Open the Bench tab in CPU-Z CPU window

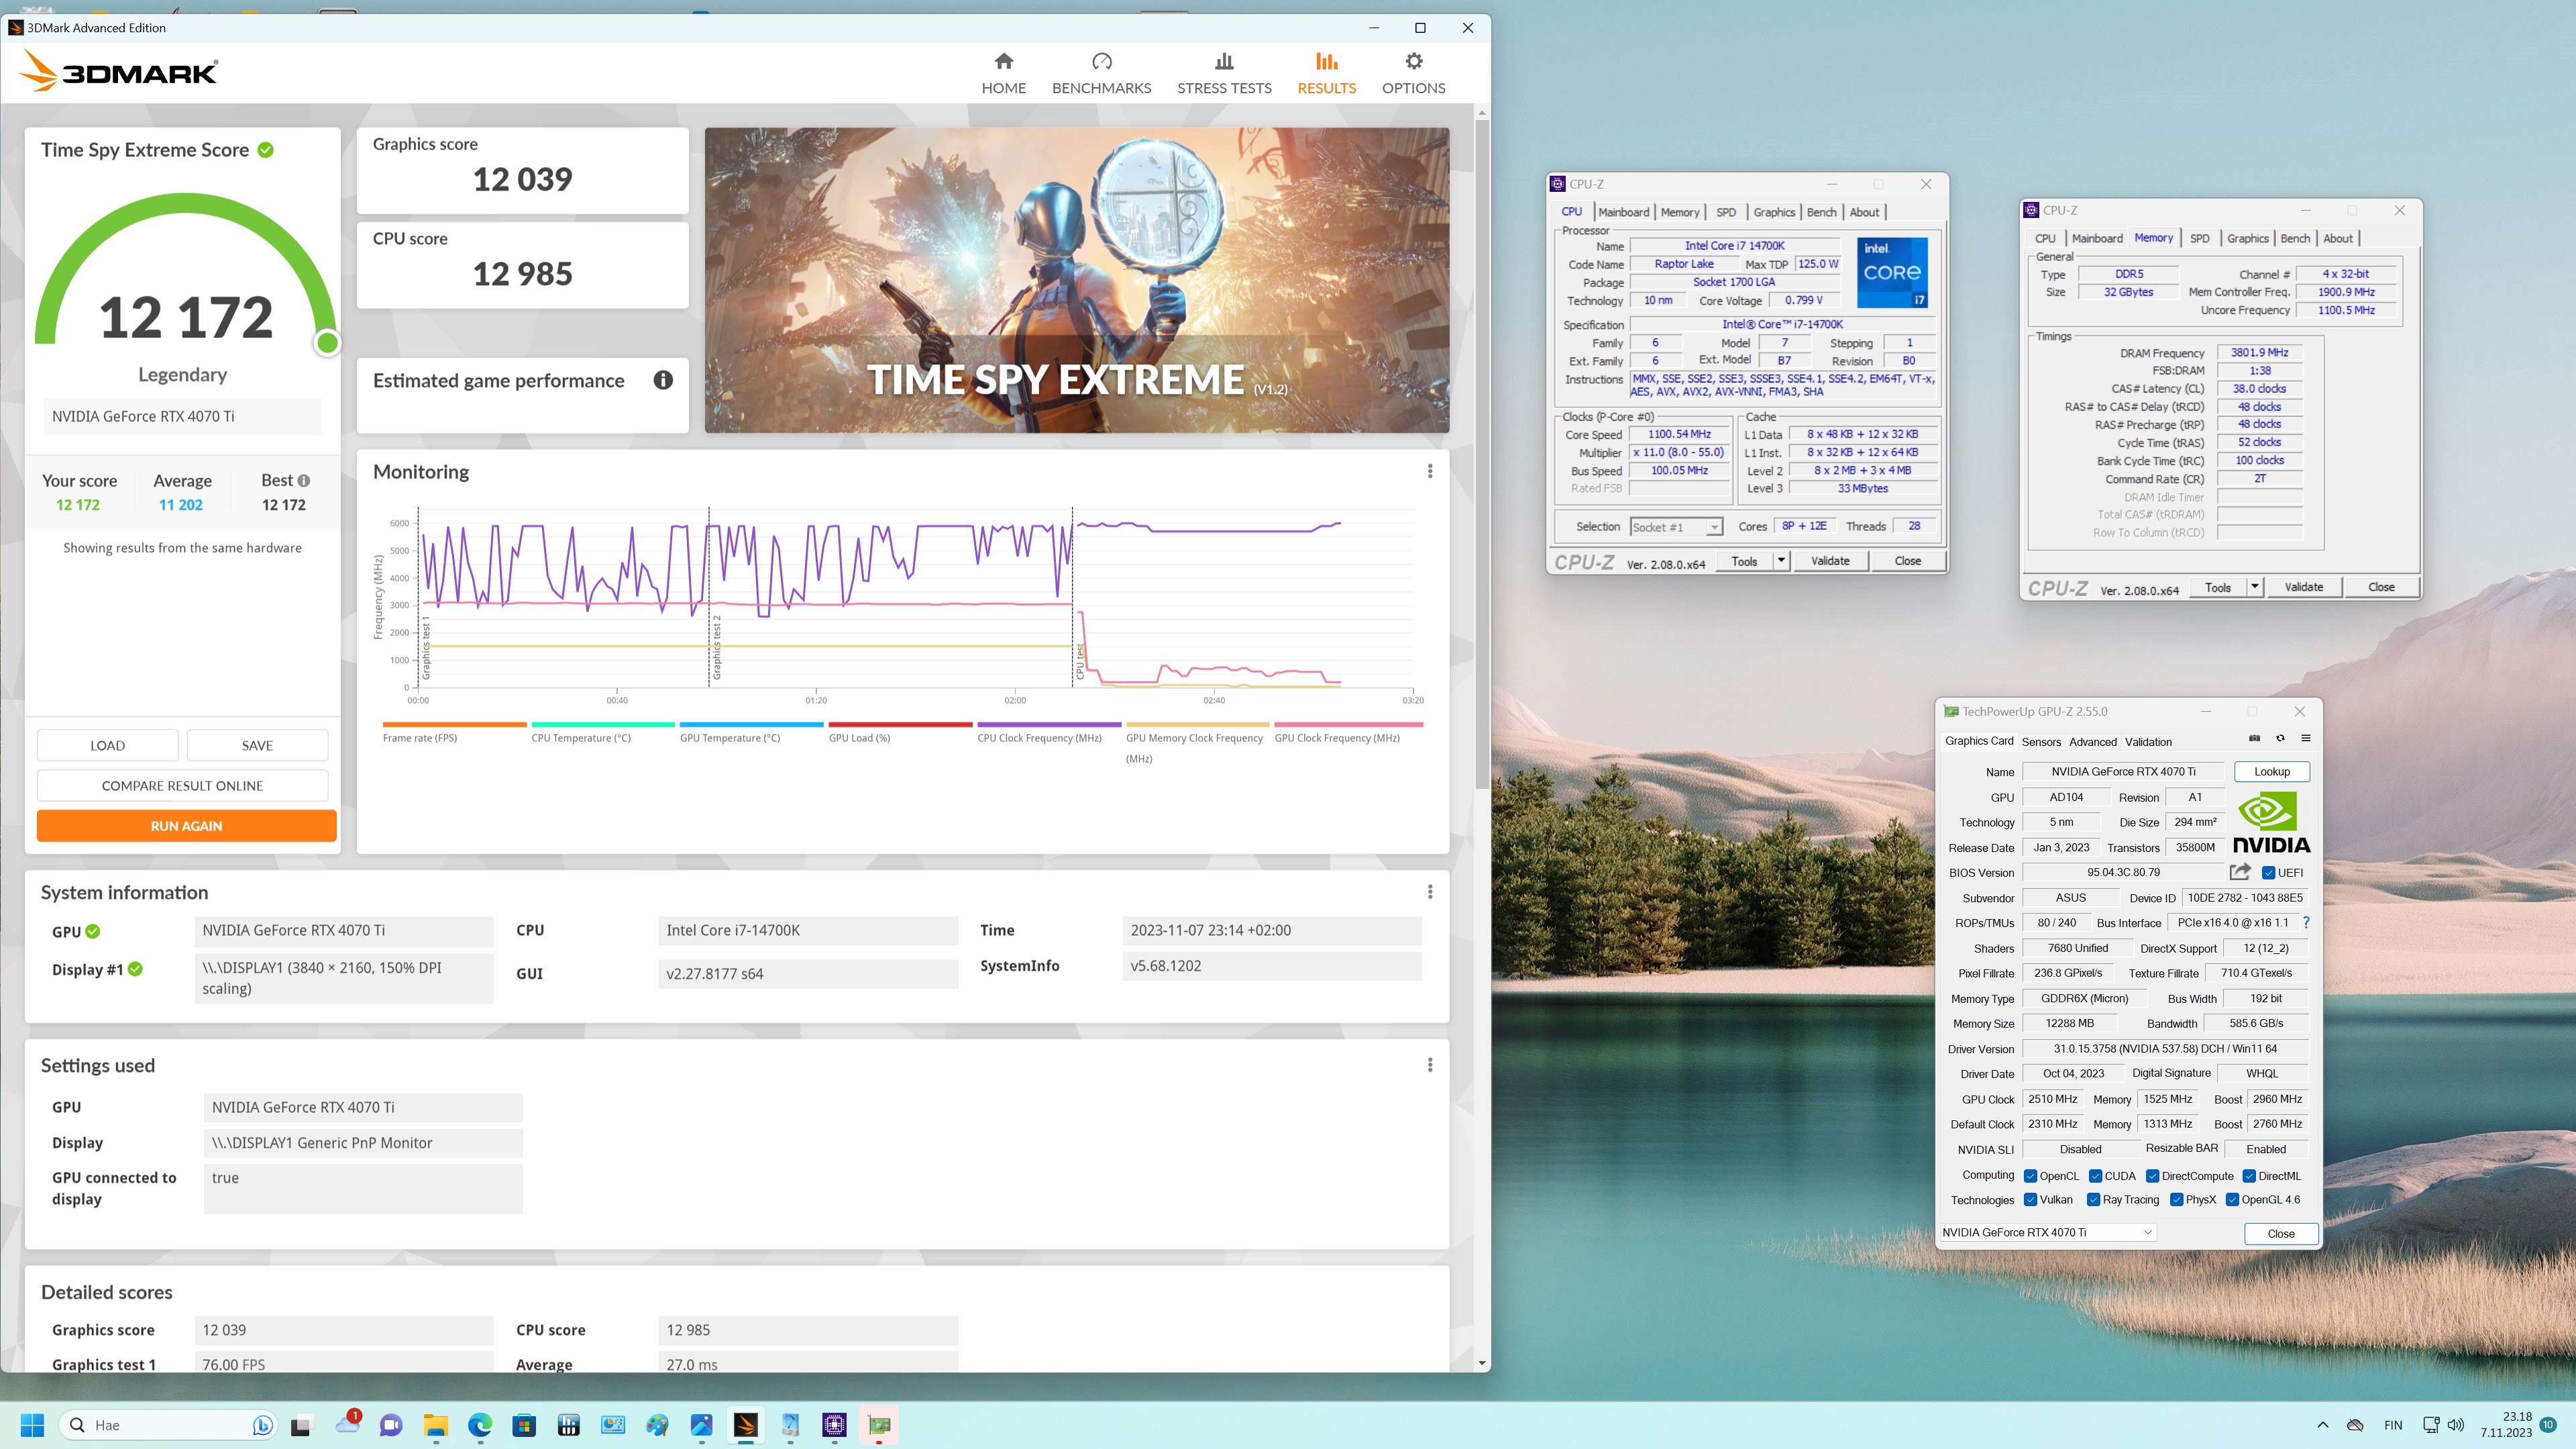(x=1821, y=212)
